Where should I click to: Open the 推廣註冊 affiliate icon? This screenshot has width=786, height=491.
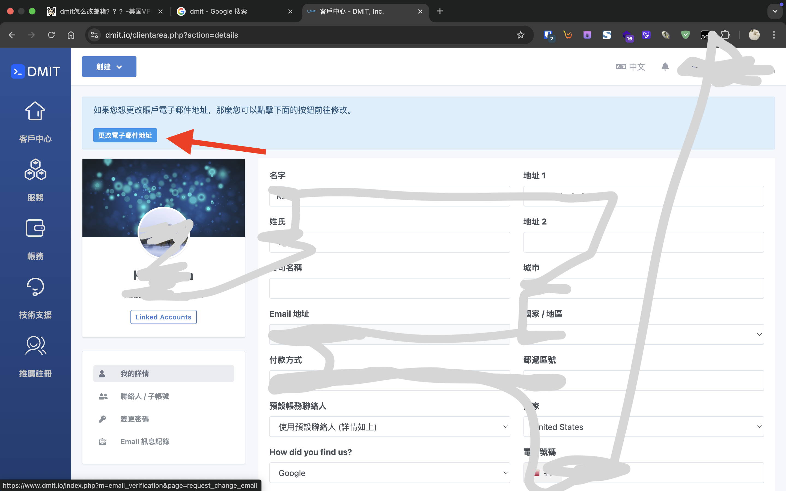pos(35,346)
